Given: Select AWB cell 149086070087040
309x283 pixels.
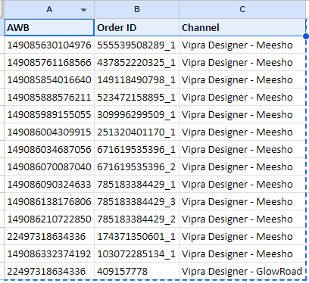Looking at the screenshot, I should tap(49, 166).
